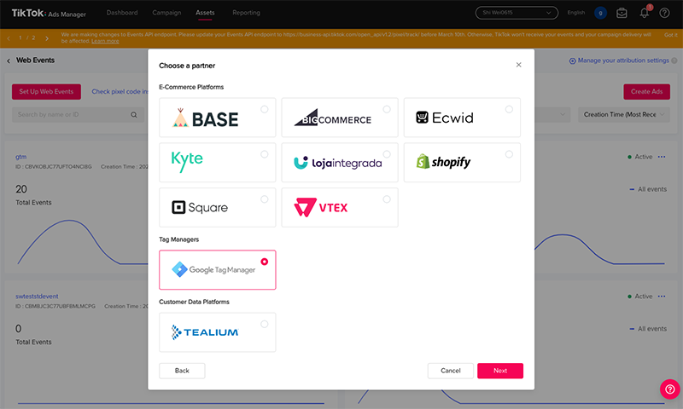Click the BASE logo
The width and height of the screenshot is (683, 409).
205,118
